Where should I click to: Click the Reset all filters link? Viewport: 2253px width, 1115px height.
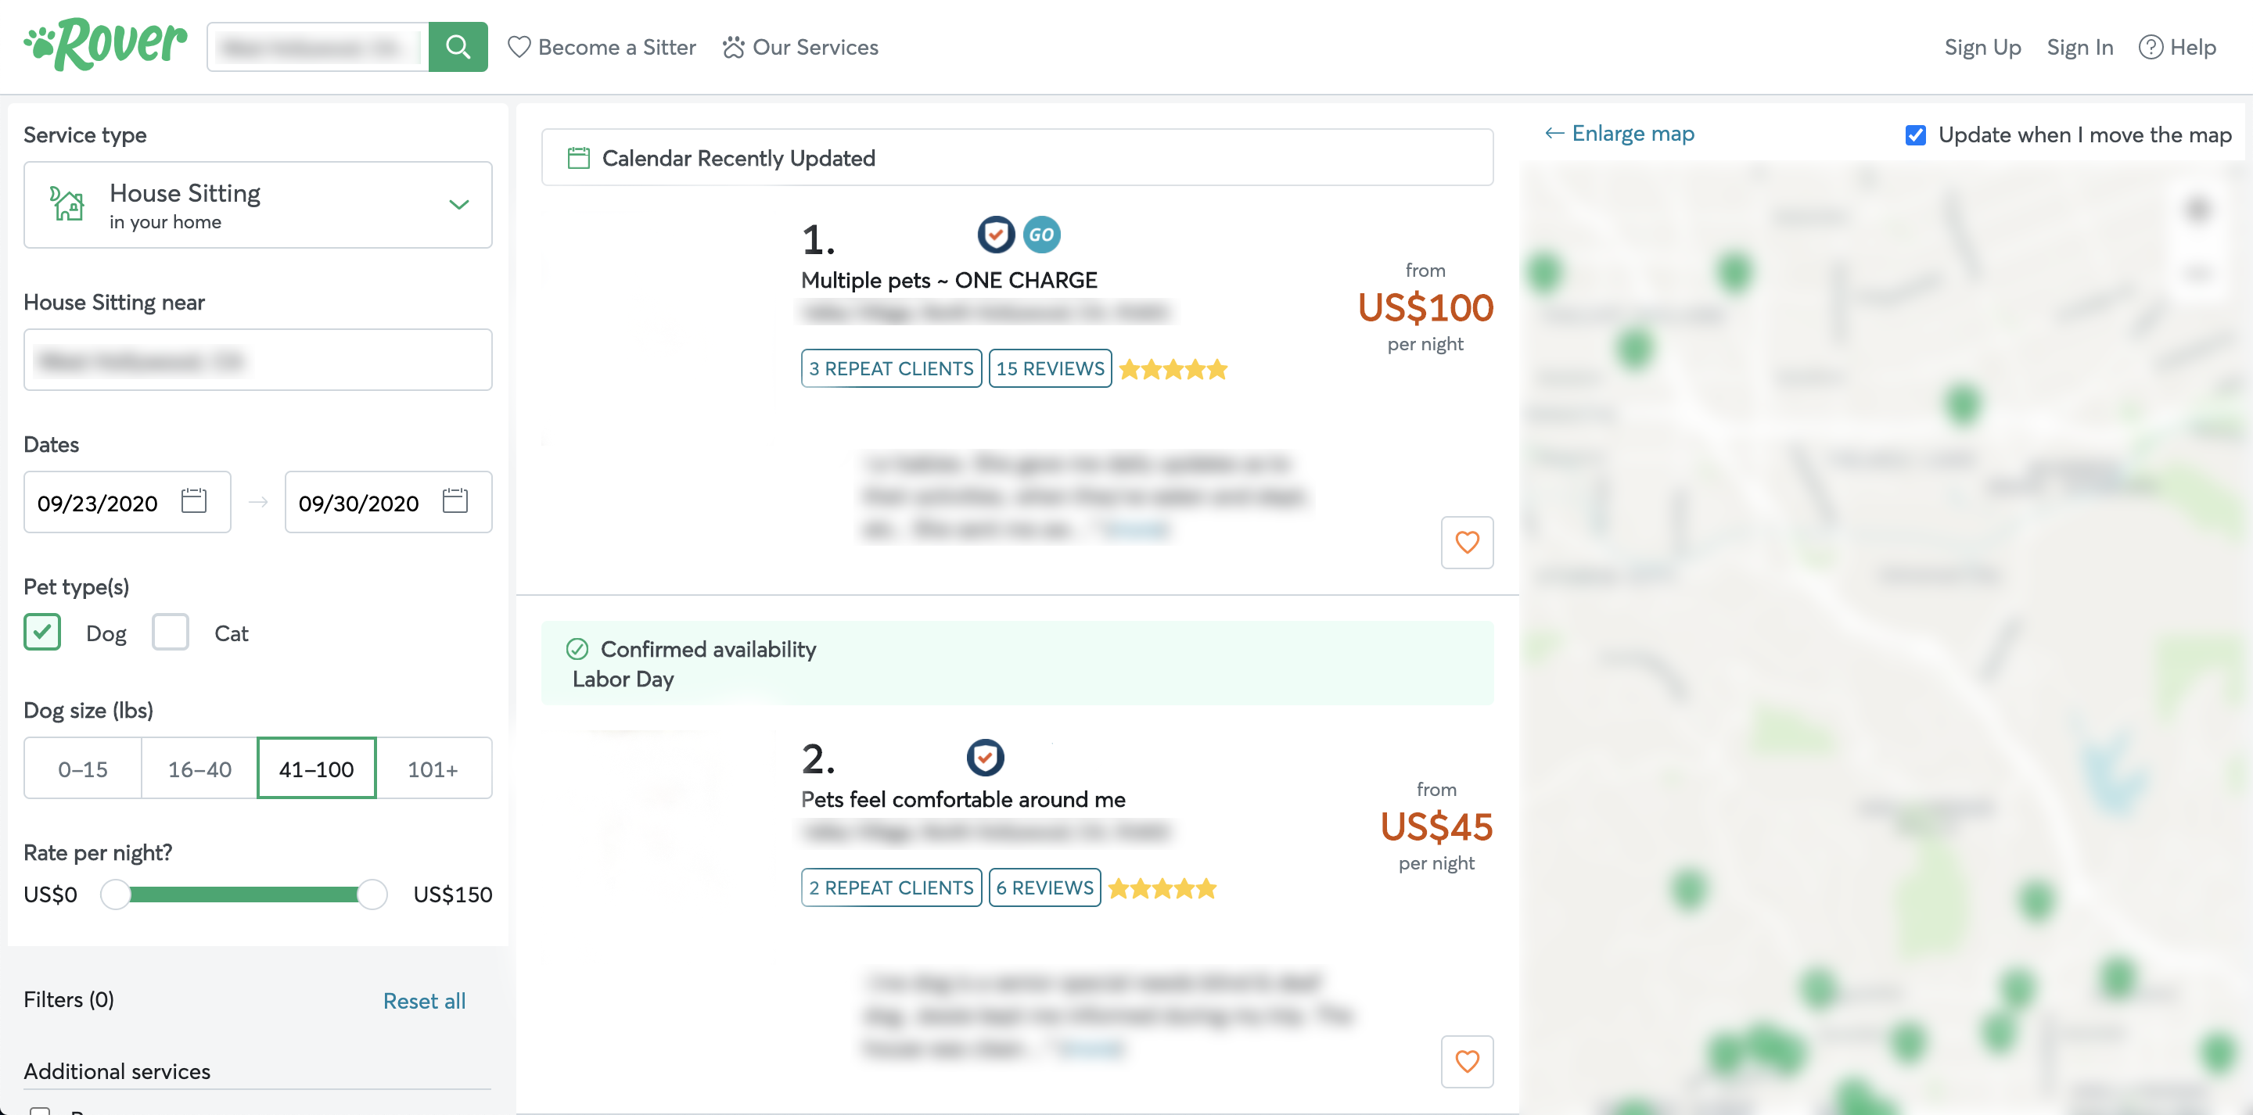pyautogui.click(x=424, y=1000)
